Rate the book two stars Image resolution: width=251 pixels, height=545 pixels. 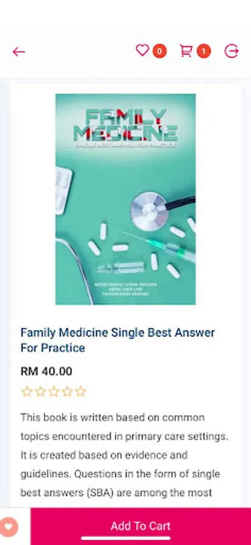tap(41, 392)
